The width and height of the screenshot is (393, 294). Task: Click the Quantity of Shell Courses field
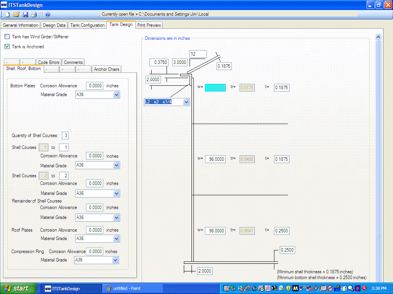65,136
